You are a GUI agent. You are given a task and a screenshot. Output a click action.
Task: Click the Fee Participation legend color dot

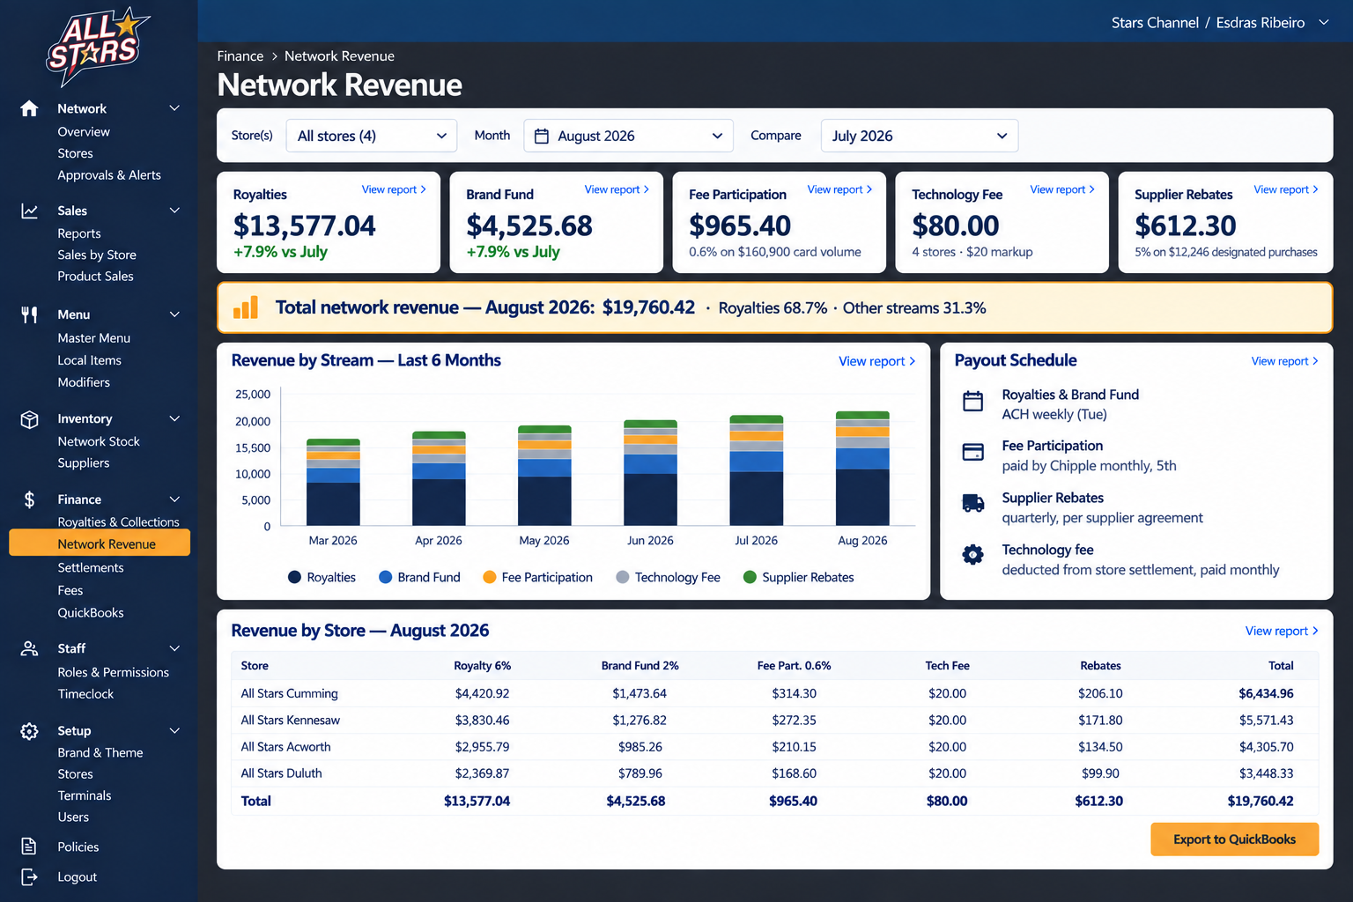[x=490, y=577]
